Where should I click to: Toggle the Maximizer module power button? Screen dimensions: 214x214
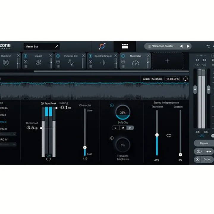(x=123, y=56)
